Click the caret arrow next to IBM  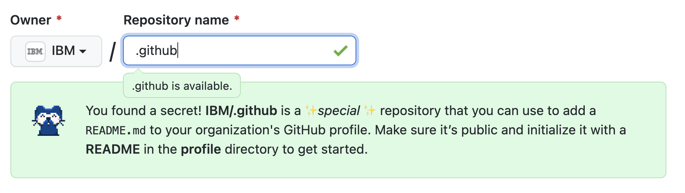coord(83,51)
